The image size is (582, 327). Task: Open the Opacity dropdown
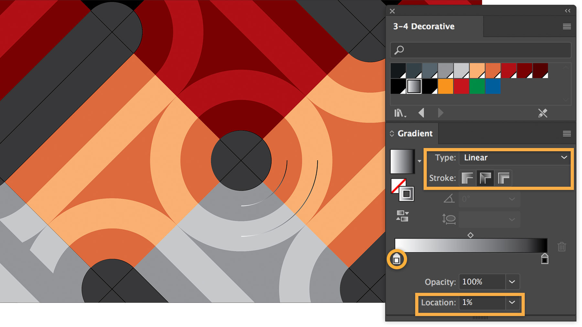pos(512,282)
